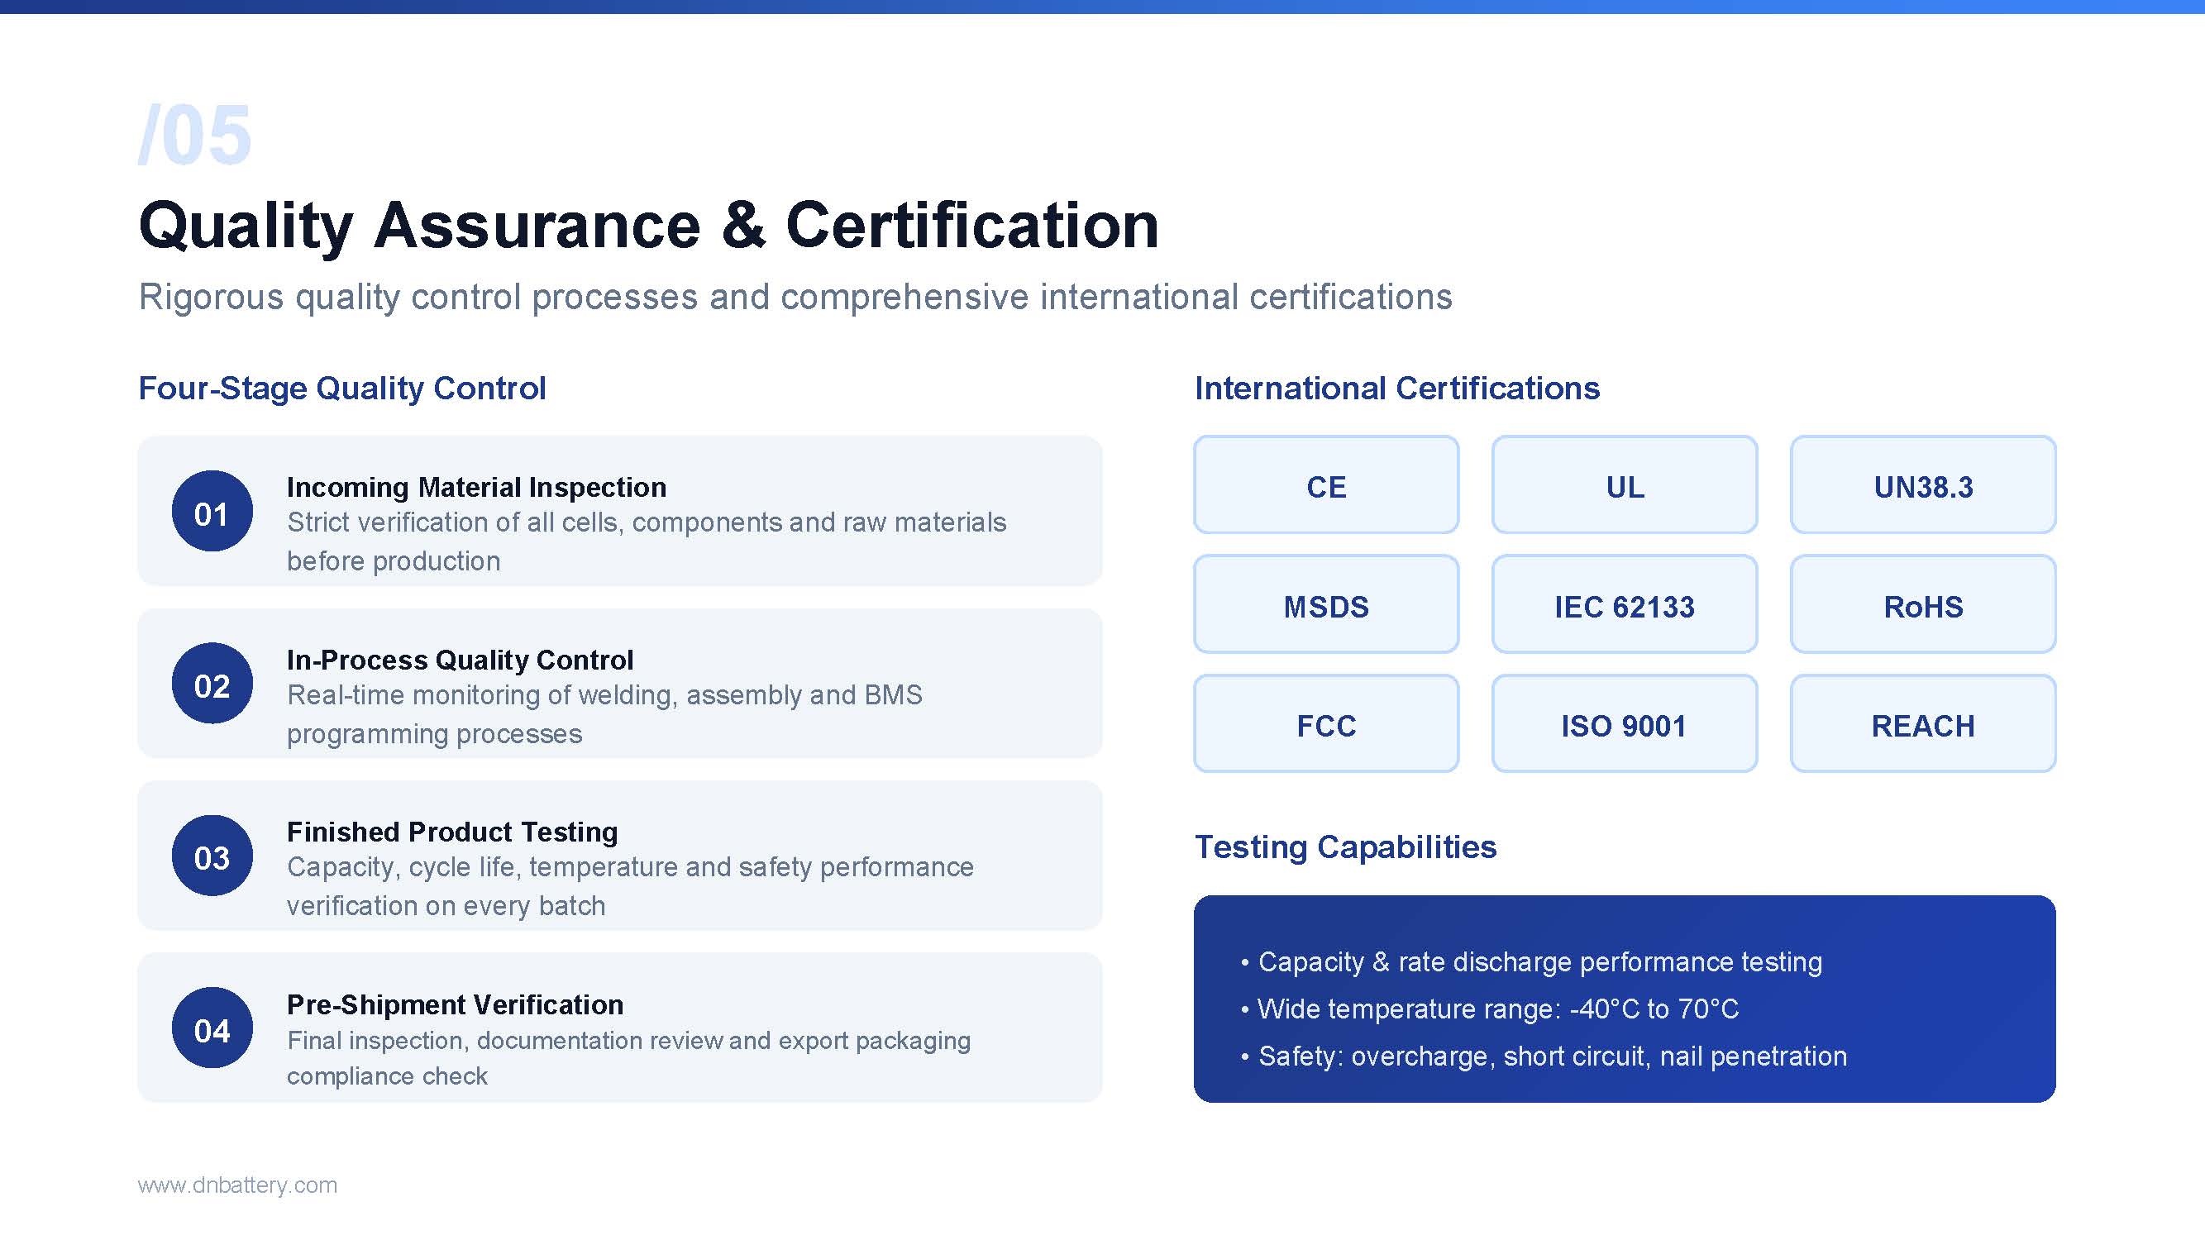Open the www.dnbattery.com footer link
This screenshot has width=2205, height=1240.
pyautogui.click(x=237, y=1185)
